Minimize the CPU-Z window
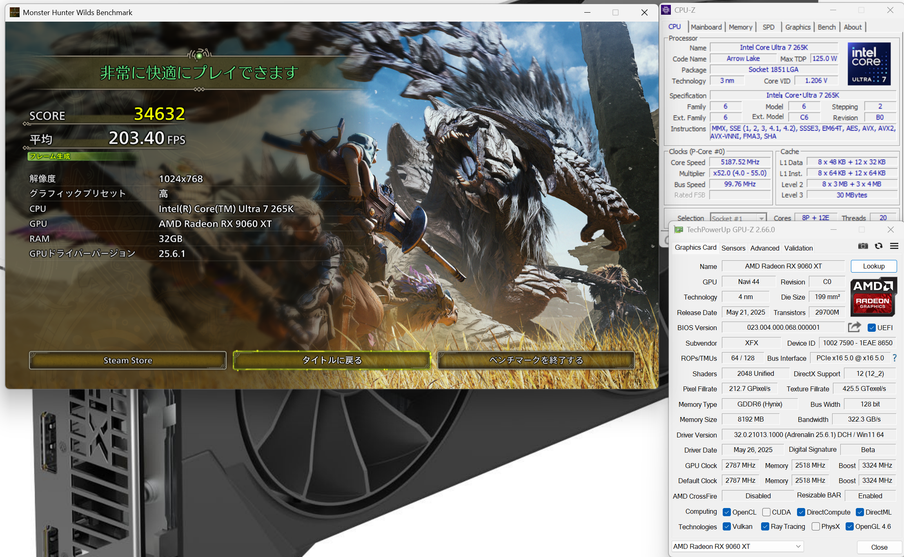The image size is (904, 557). point(833,10)
